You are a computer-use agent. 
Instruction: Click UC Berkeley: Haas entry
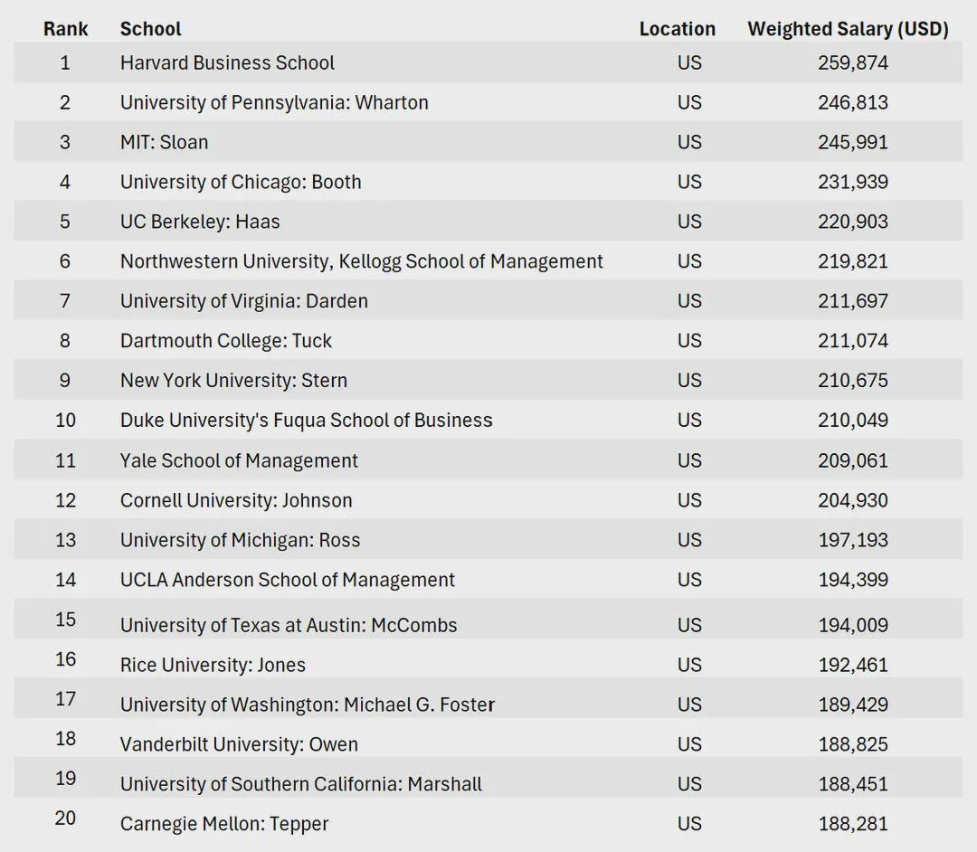pos(200,222)
